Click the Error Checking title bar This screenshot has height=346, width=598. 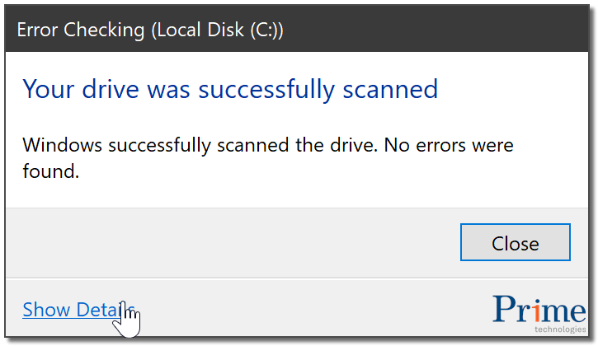pyautogui.click(x=299, y=30)
